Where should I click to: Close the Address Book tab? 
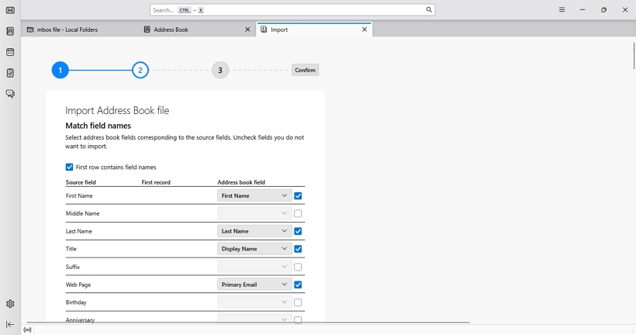[x=247, y=29]
